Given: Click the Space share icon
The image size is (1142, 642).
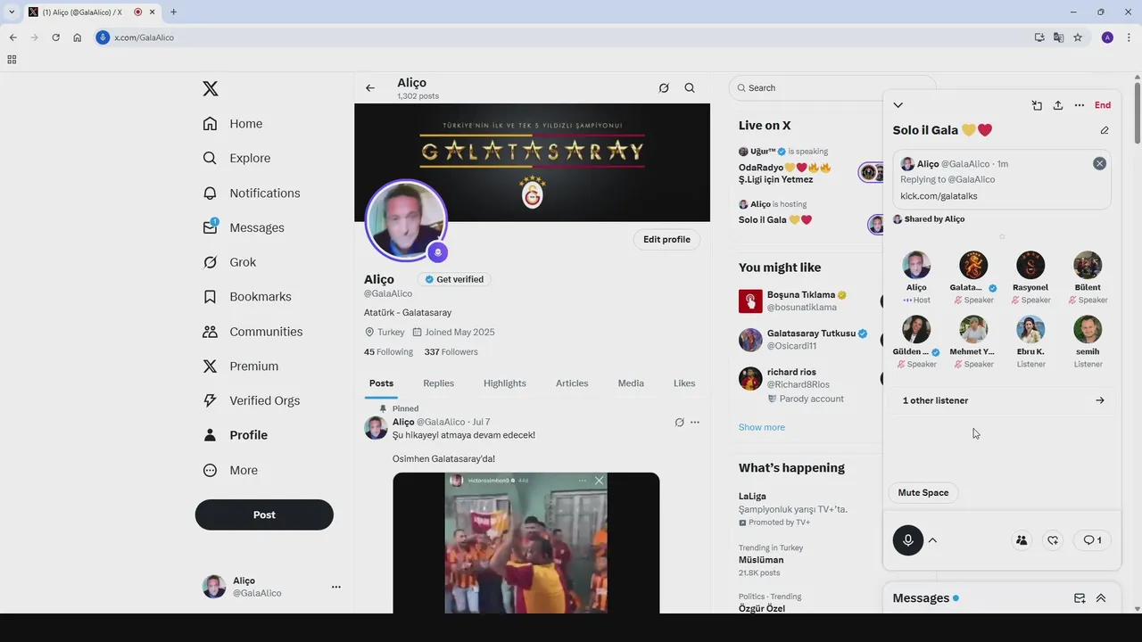Looking at the screenshot, I should tap(1058, 105).
